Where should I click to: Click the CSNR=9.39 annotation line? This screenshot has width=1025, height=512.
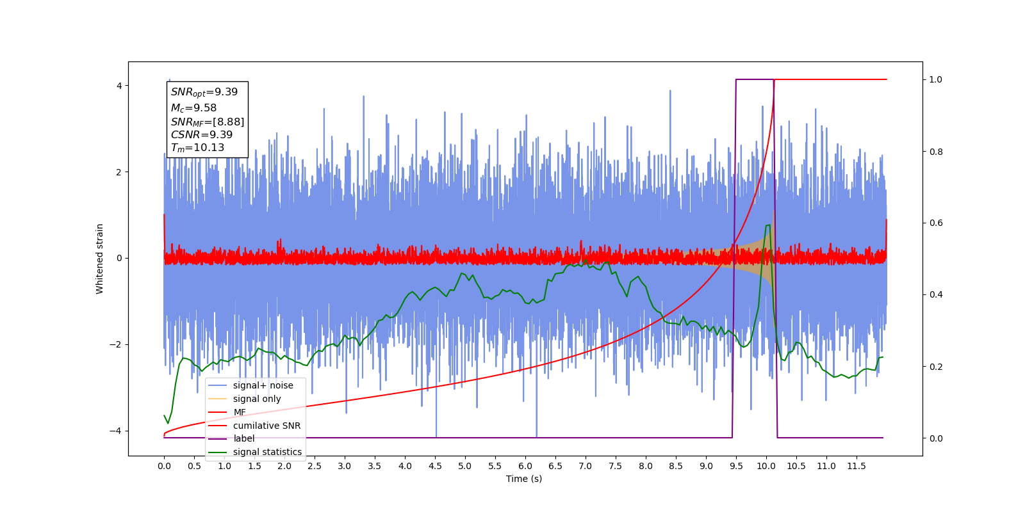coord(202,134)
